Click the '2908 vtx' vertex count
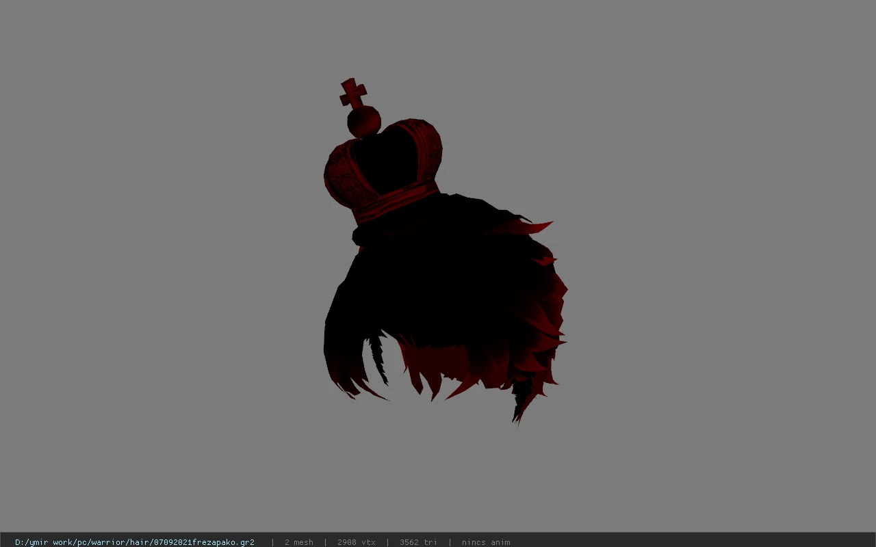Viewport: 876px width, 547px height. click(x=357, y=542)
